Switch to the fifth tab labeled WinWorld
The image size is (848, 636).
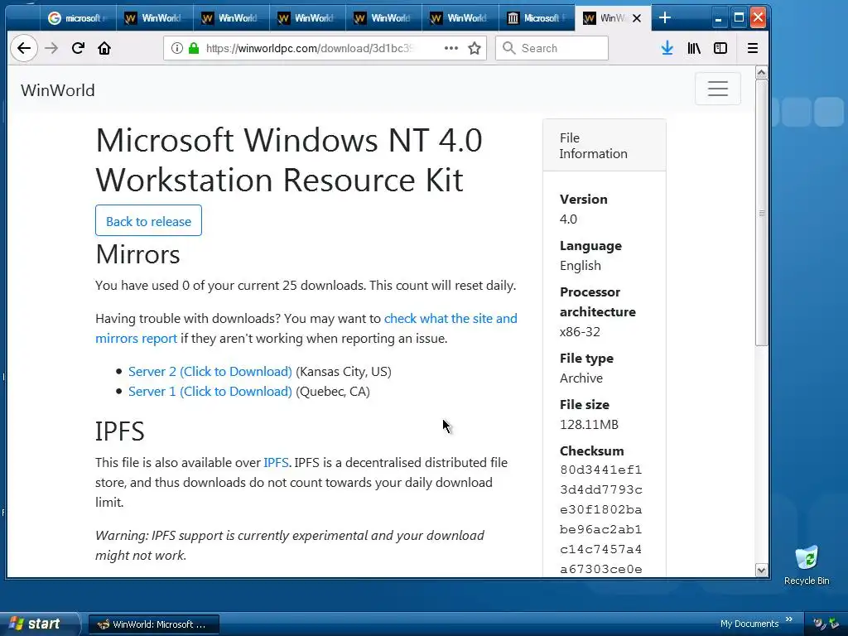click(459, 18)
